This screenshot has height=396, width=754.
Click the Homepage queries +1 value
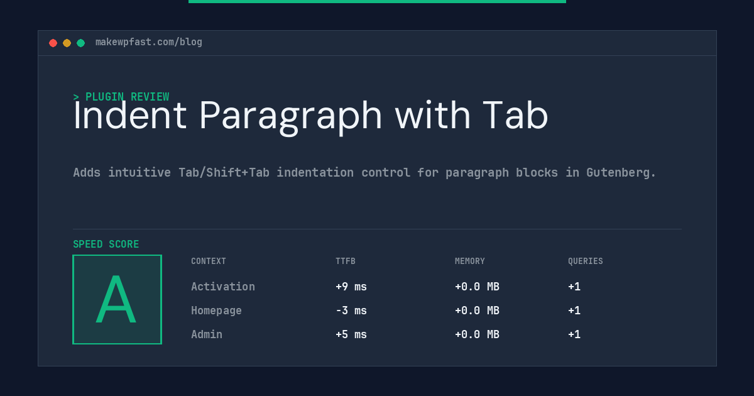tap(574, 311)
